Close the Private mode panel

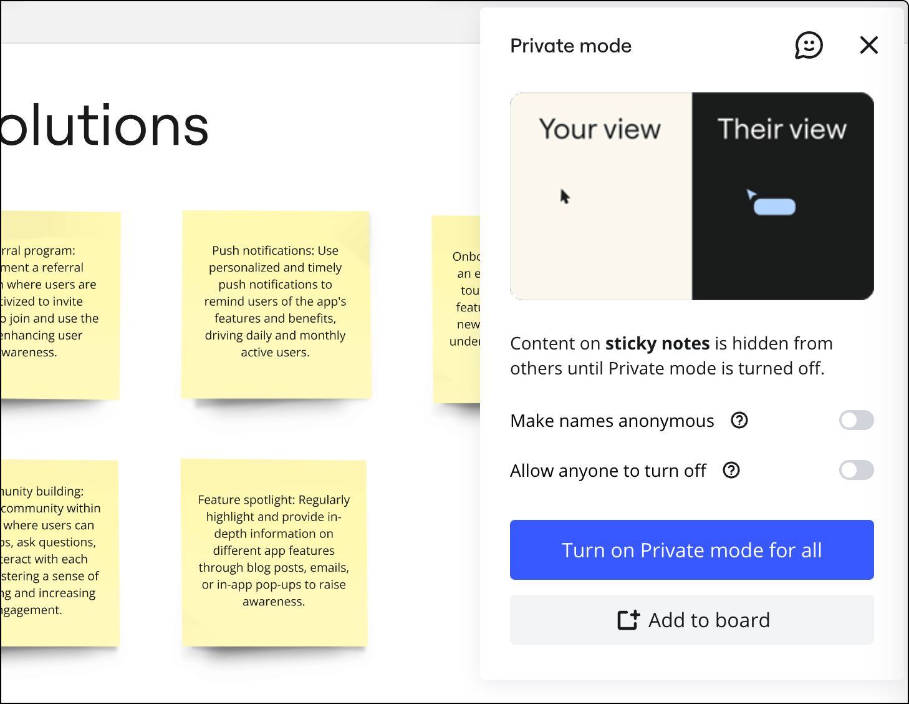(x=868, y=45)
